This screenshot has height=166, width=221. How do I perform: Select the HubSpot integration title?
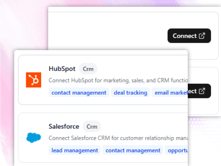tap(62, 69)
